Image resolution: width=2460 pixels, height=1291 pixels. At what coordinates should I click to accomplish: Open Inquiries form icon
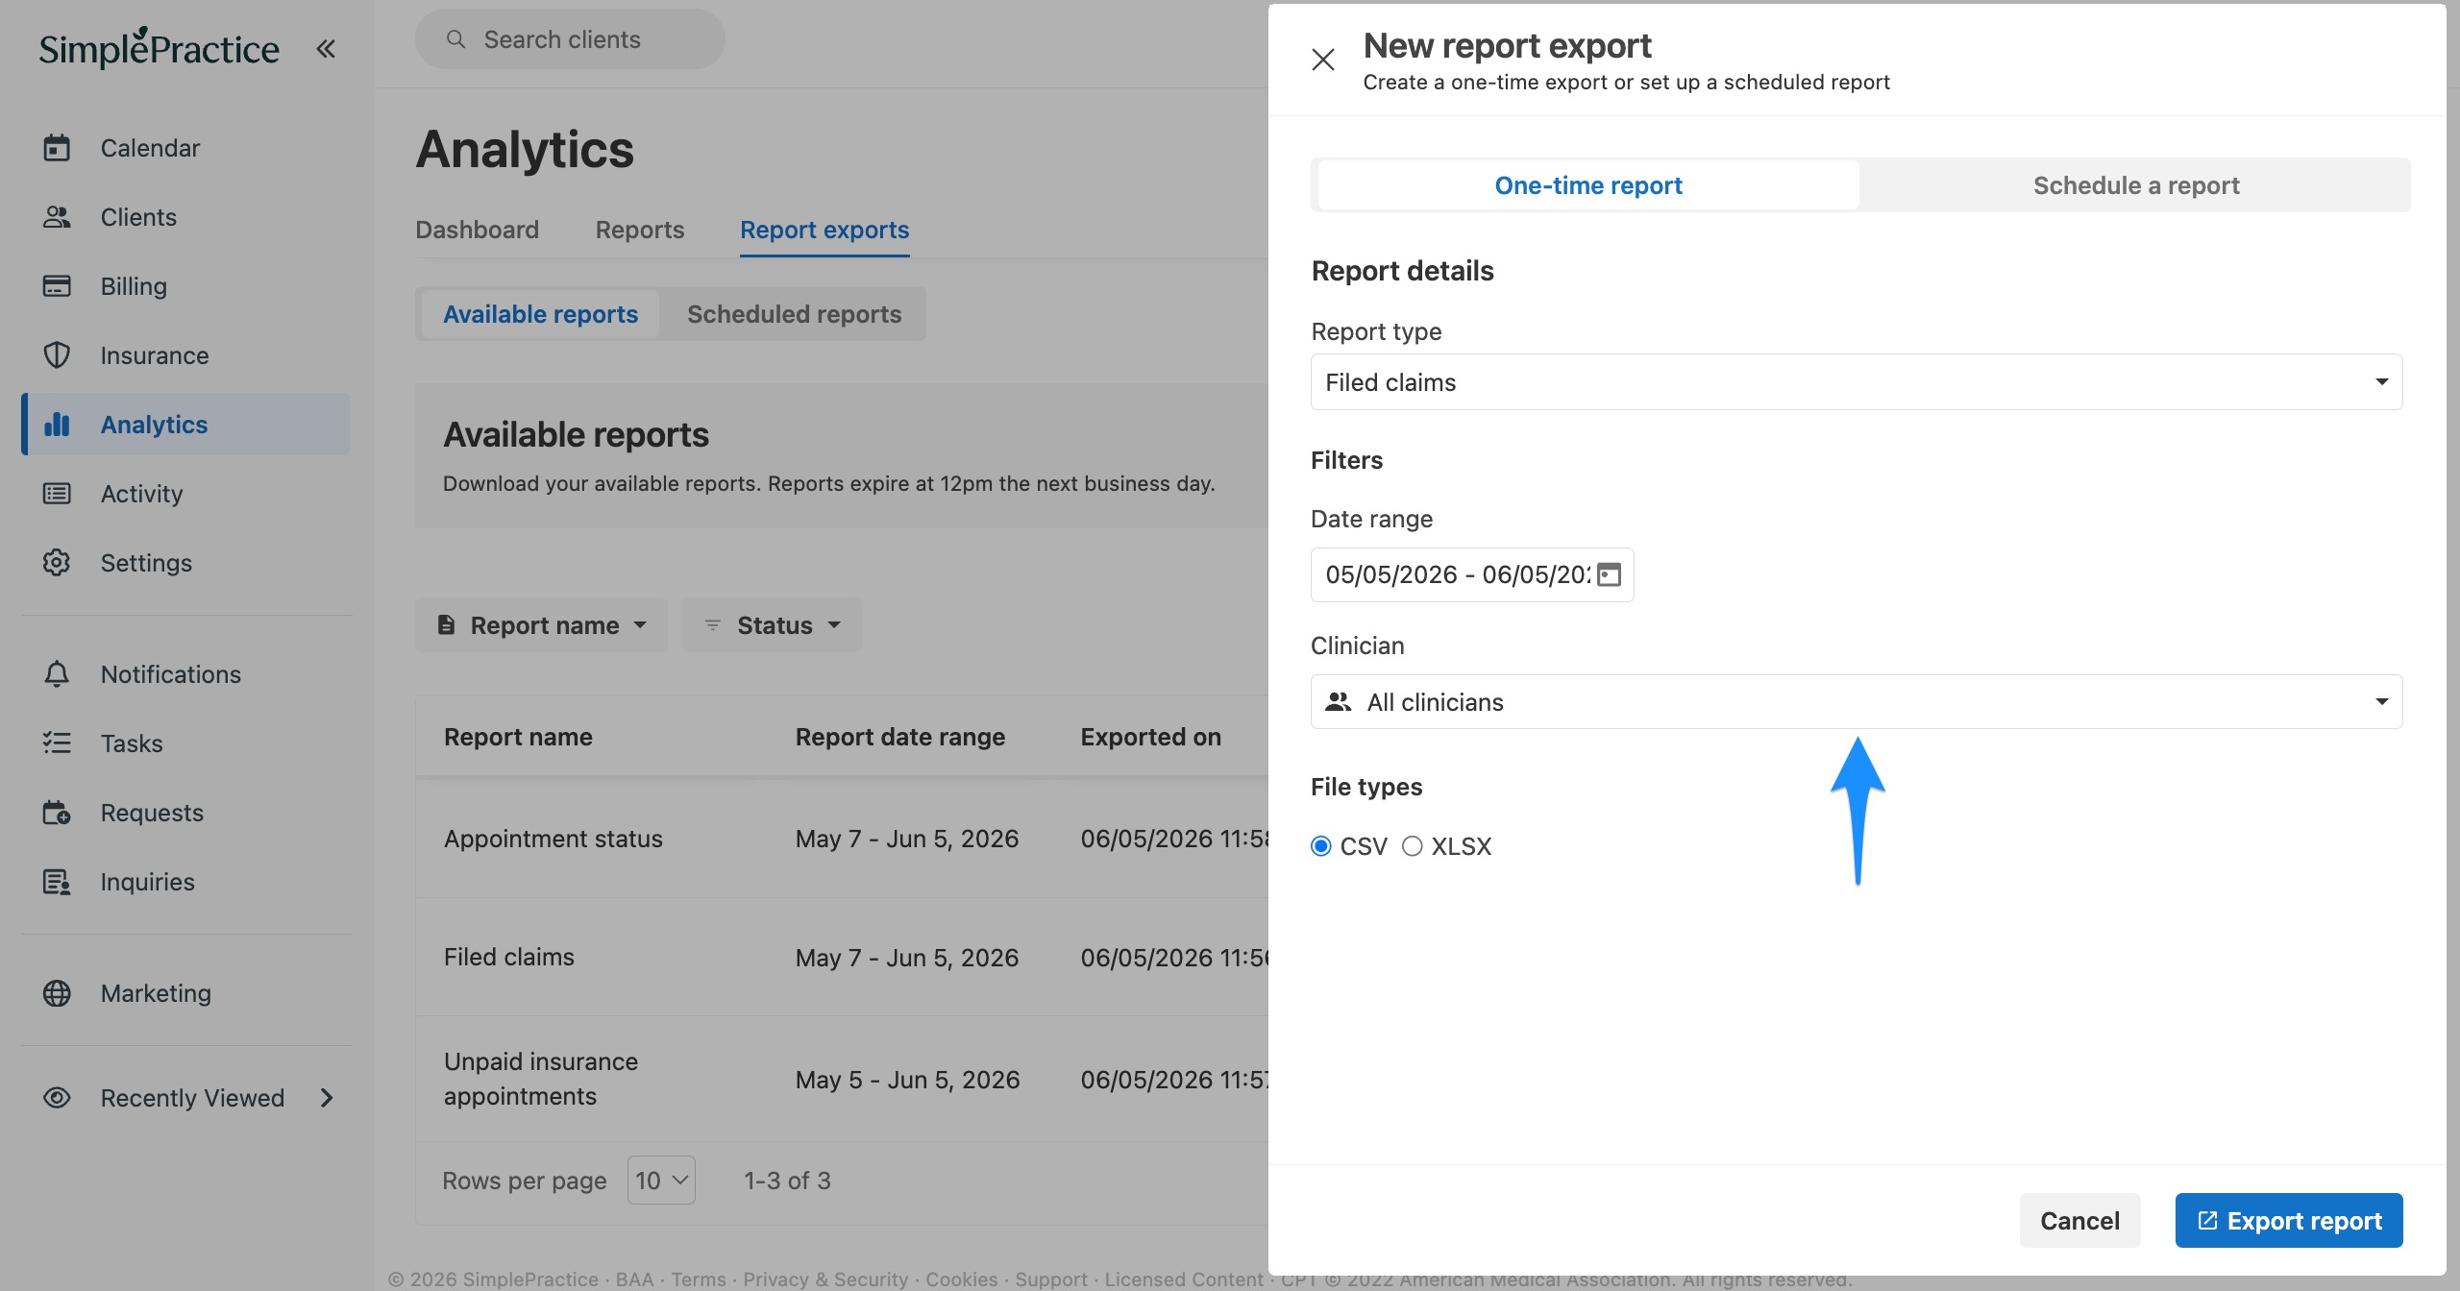[x=57, y=882]
